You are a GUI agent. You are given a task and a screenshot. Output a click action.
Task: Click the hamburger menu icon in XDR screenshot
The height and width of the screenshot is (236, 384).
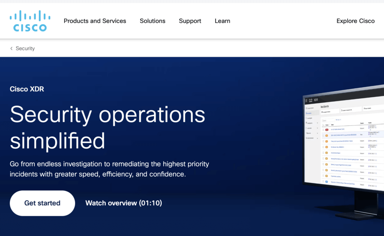[306, 100]
